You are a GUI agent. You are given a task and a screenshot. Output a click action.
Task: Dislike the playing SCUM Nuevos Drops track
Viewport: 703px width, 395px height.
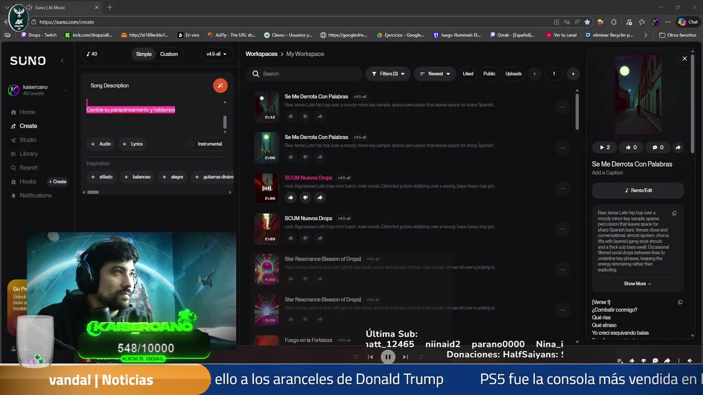tap(305, 198)
